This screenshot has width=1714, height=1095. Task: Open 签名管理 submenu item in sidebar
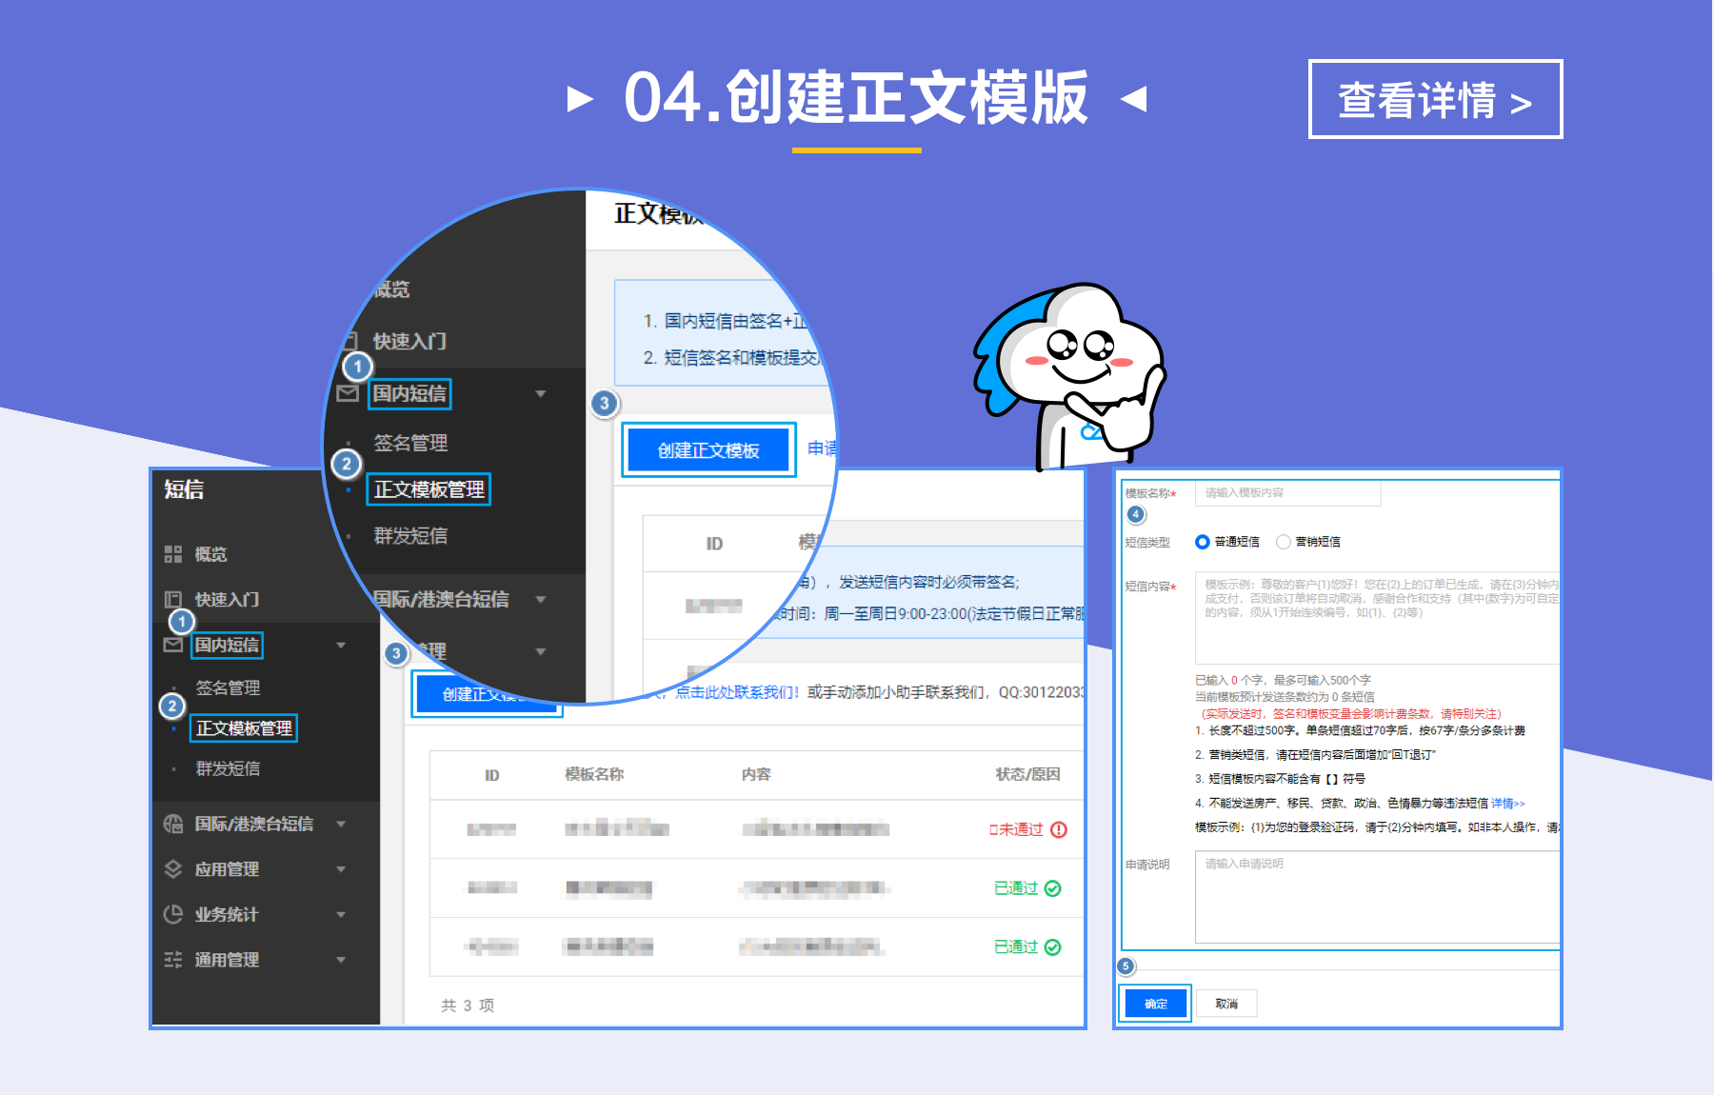(228, 687)
